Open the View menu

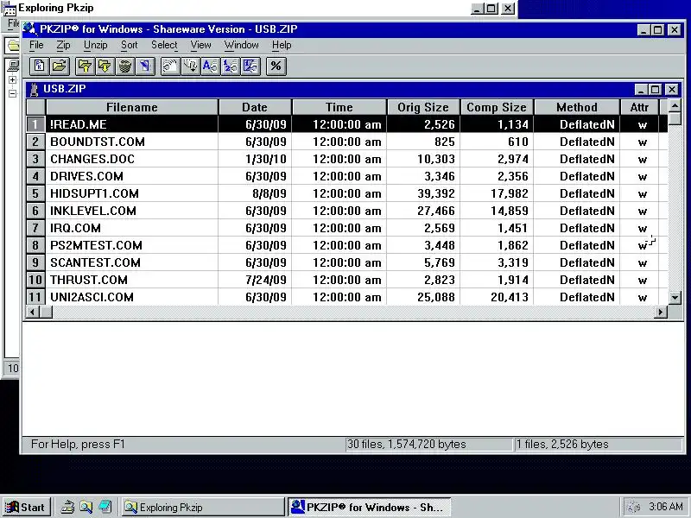click(x=200, y=45)
